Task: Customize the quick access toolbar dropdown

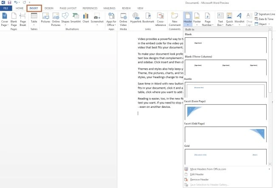Action: pyautogui.click(x=30, y=3)
